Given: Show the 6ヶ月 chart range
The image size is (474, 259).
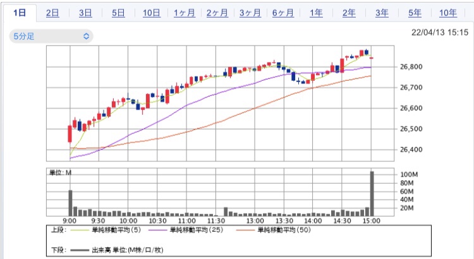Looking at the screenshot, I should 283,13.
